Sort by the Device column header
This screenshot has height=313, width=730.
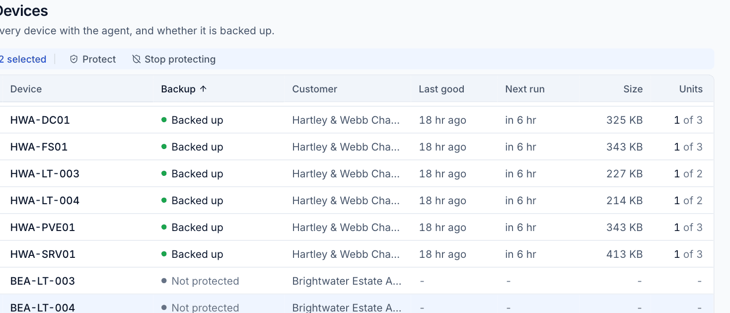coord(26,89)
